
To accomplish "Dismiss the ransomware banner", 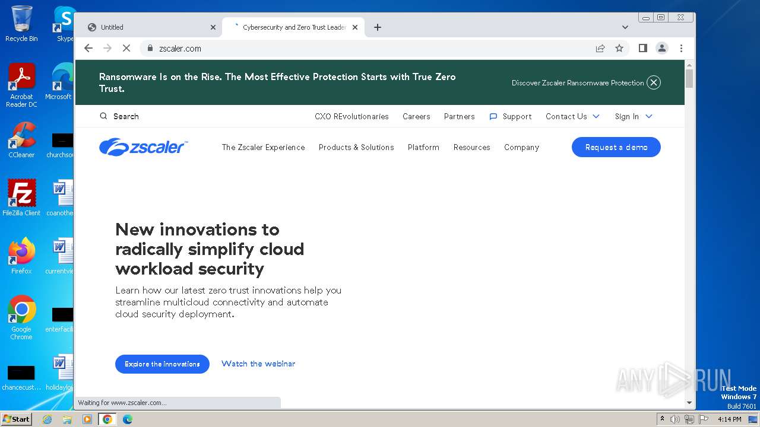I will (653, 82).
